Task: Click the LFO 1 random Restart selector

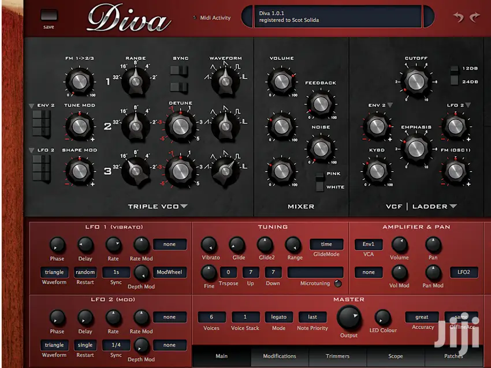Action: point(85,272)
